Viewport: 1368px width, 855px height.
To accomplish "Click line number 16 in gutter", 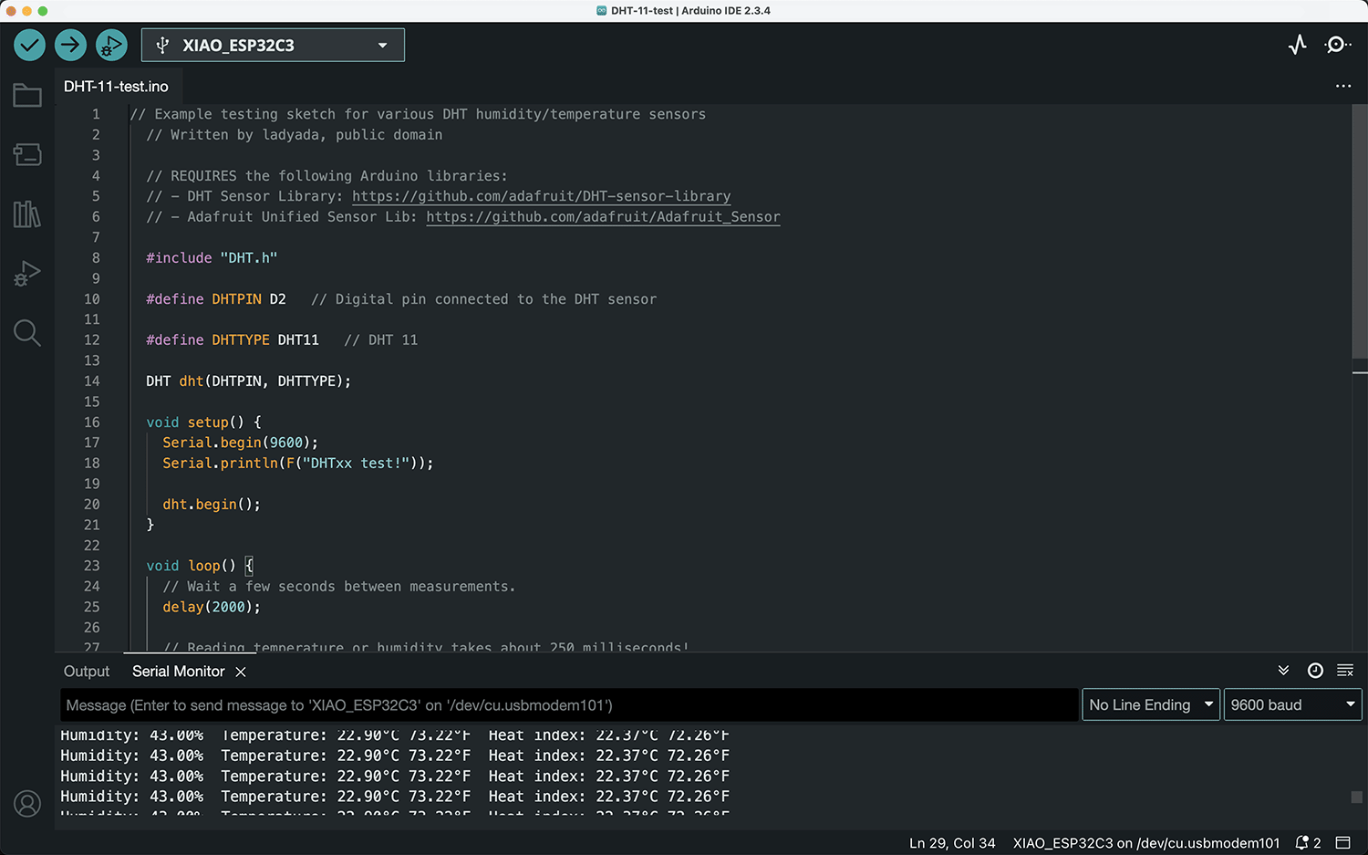I will click(92, 422).
